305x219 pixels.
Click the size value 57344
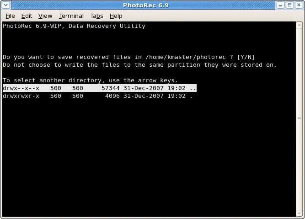[111, 88]
